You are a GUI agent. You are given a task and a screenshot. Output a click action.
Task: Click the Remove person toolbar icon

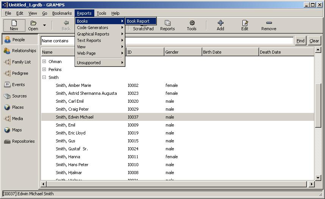coord(269,25)
